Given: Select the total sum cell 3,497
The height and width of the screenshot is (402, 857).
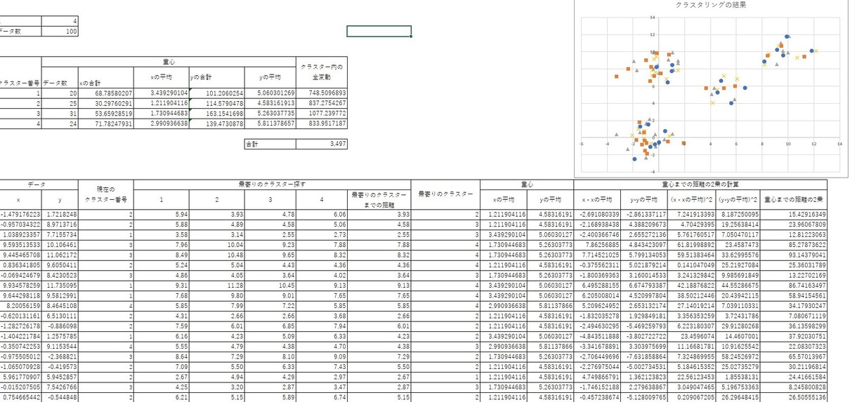Looking at the screenshot, I should (321, 144).
